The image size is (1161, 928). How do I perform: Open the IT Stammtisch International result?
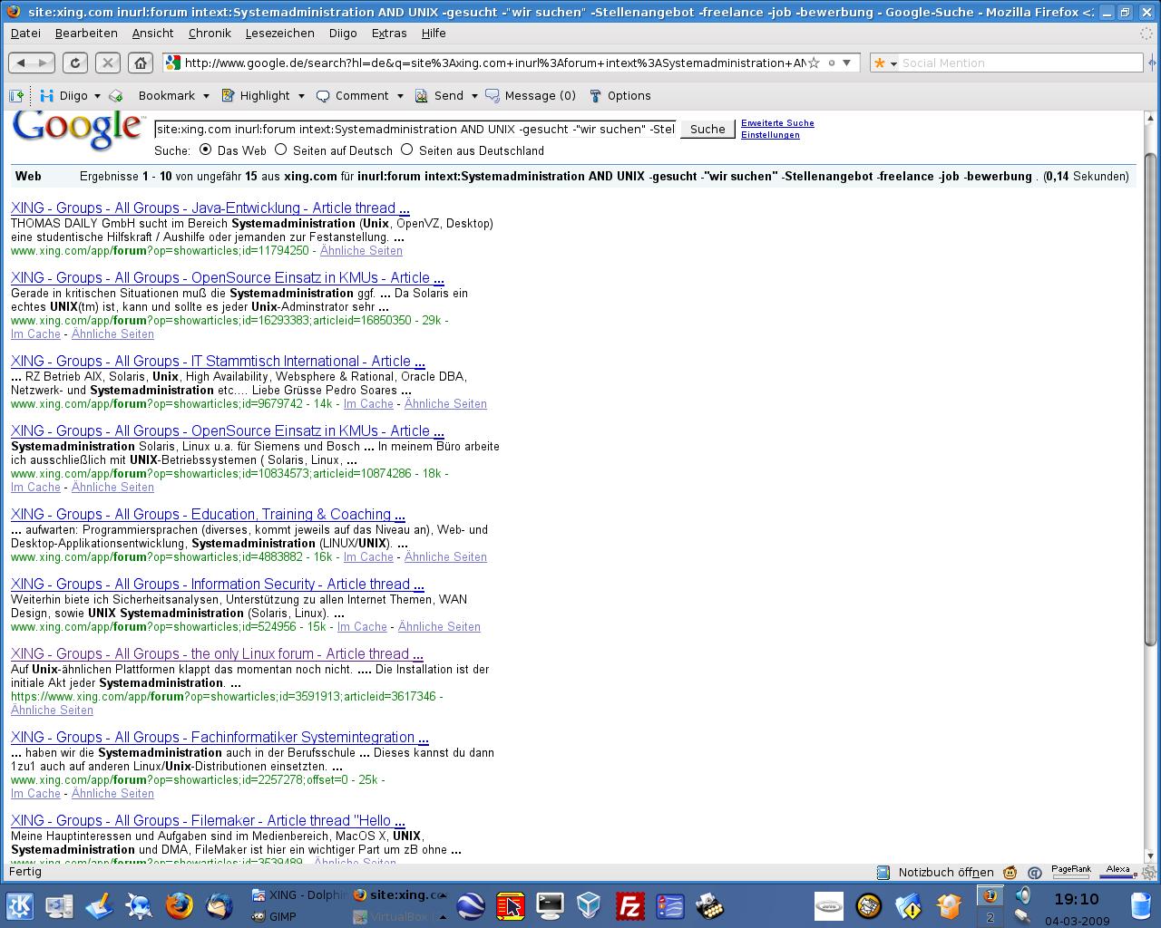click(x=218, y=361)
